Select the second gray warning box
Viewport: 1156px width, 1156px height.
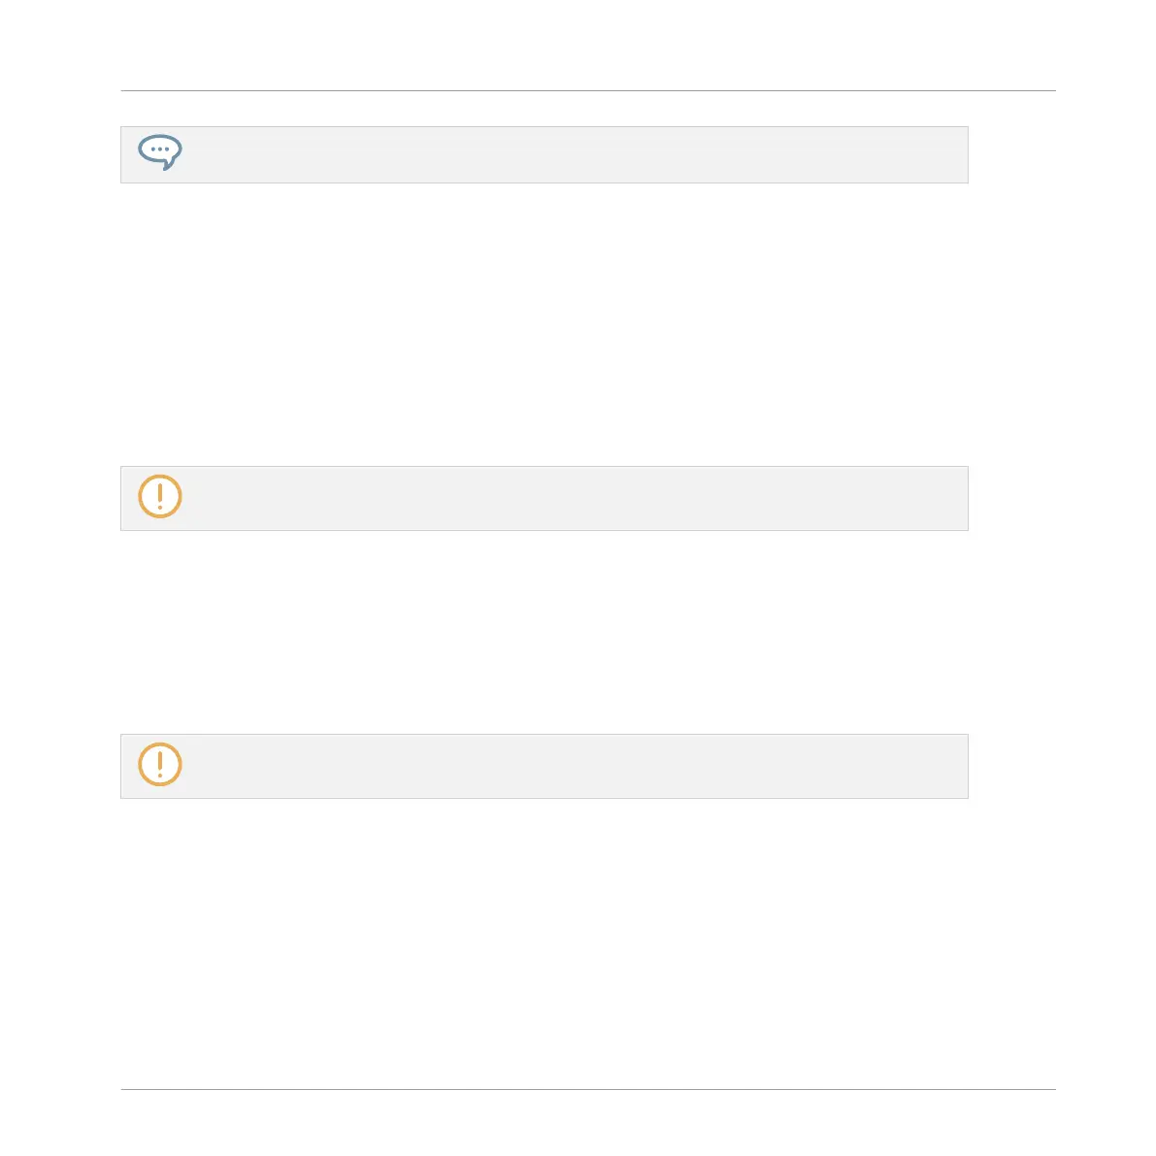coord(545,766)
